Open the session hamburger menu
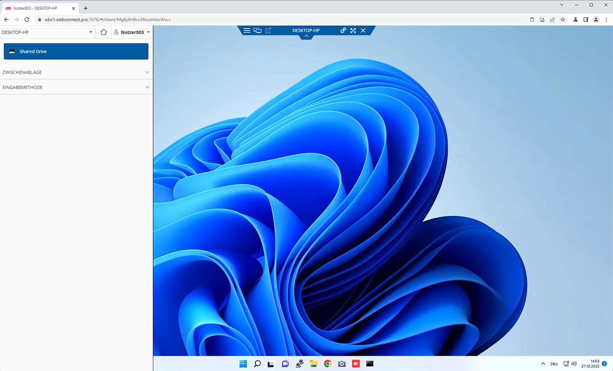This screenshot has width=613, height=371. tap(247, 30)
